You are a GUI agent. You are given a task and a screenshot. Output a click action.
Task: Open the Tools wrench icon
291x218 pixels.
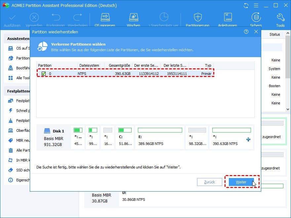point(280,17)
